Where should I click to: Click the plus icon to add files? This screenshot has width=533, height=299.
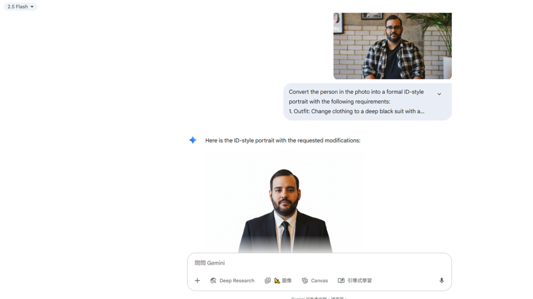coord(197,280)
